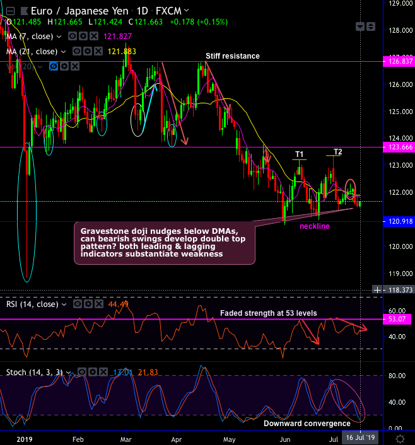This screenshot has width=415, height=445.
Task: Open settings gear for MA (21, close)
Action: tap(88, 51)
